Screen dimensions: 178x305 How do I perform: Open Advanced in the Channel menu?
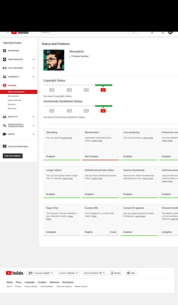pos(12,109)
